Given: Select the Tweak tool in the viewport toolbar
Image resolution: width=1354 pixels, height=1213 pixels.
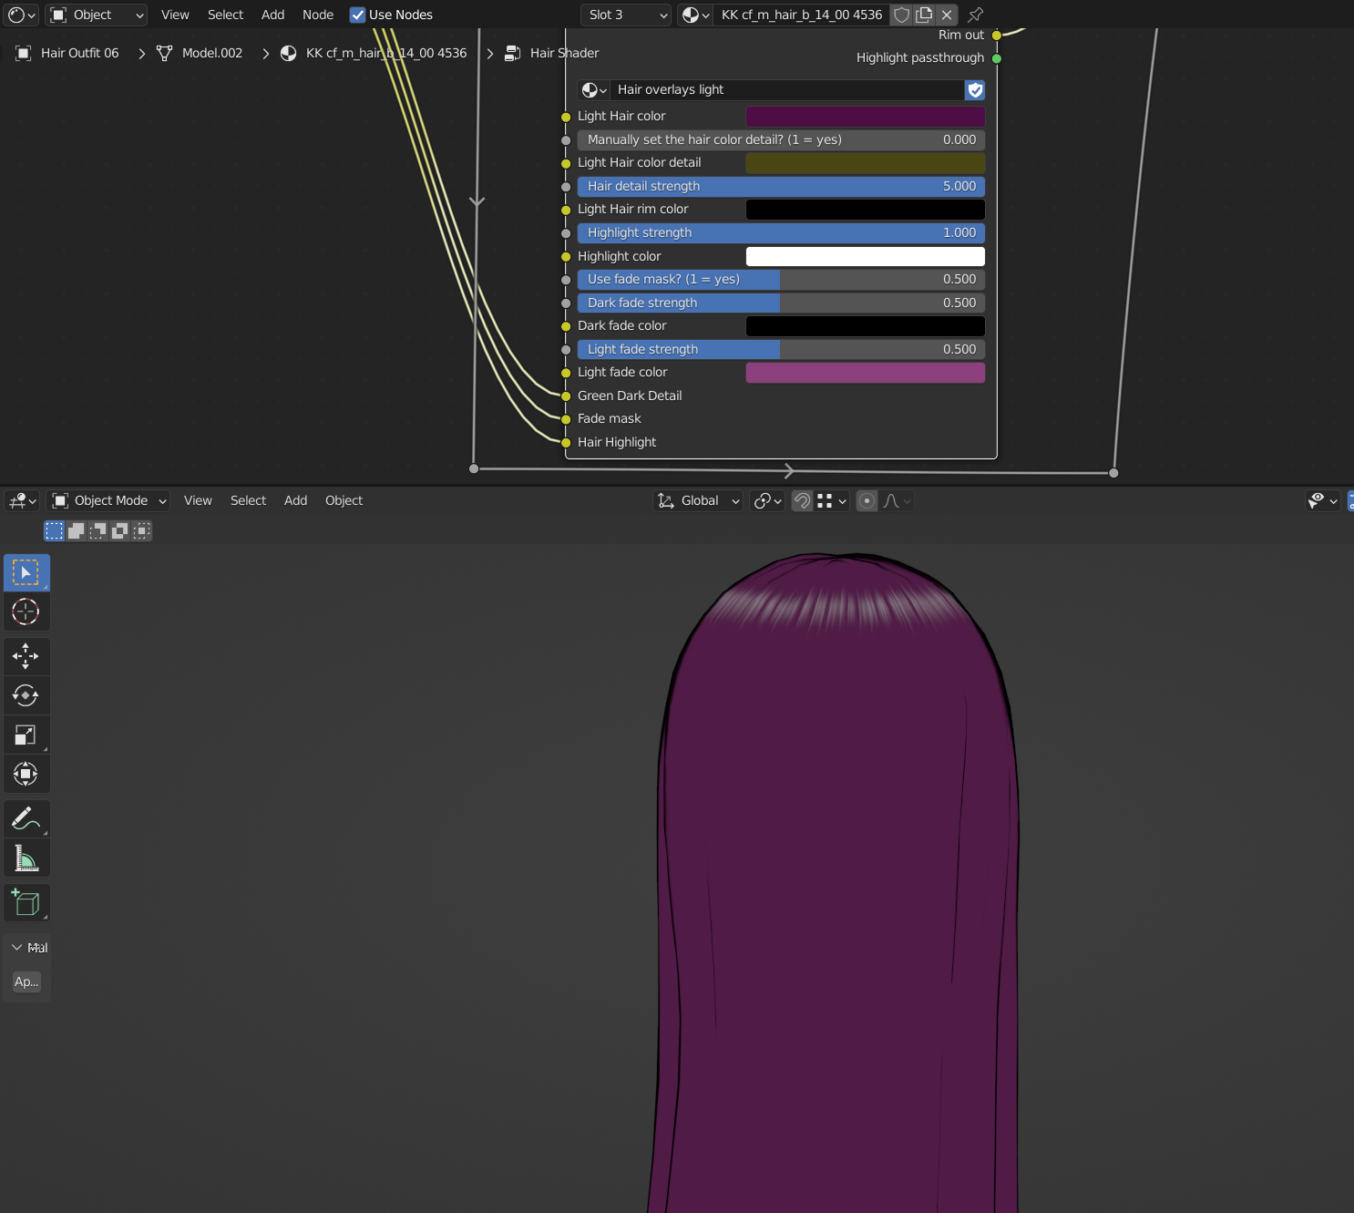Looking at the screenshot, I should tap(26, 572).
